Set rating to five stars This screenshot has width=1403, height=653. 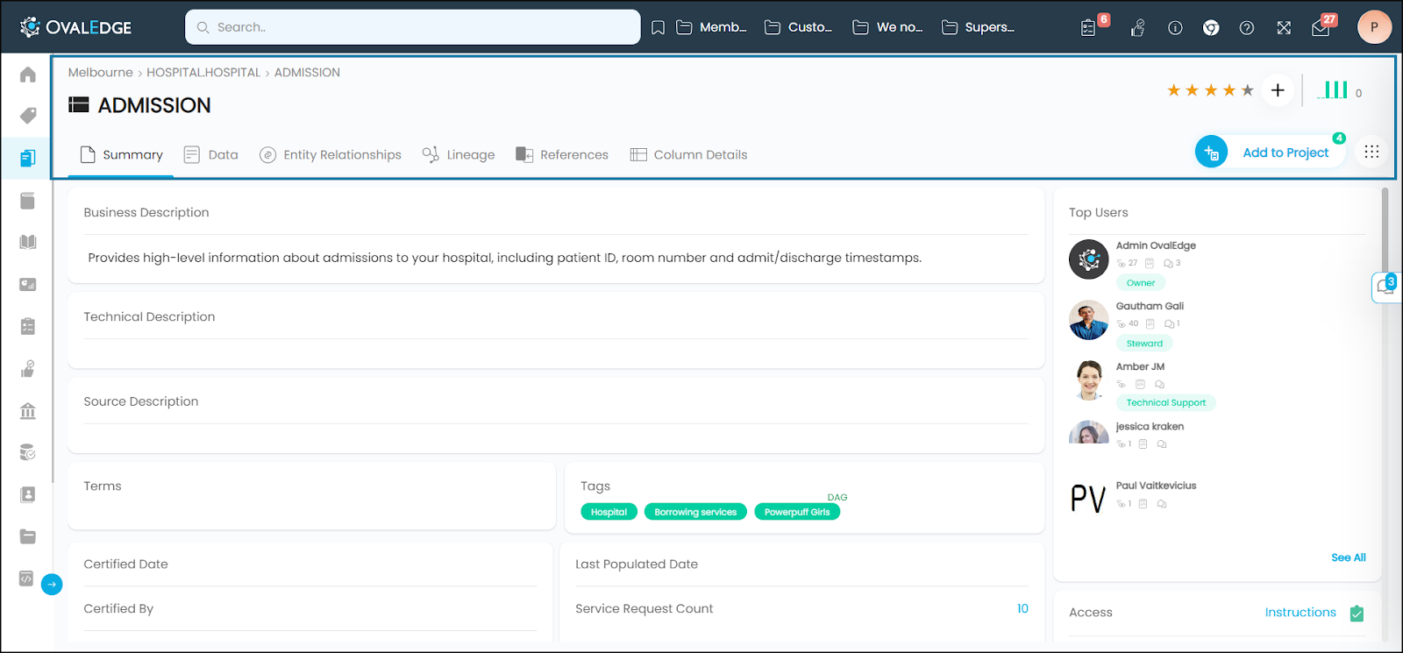[x=1248, y=90]
